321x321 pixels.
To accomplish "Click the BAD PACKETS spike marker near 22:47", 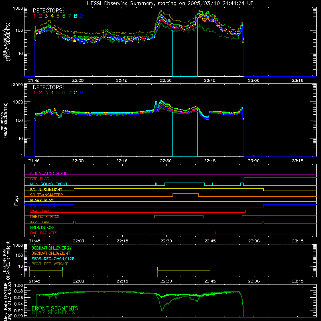I will (x=216, y=233).
